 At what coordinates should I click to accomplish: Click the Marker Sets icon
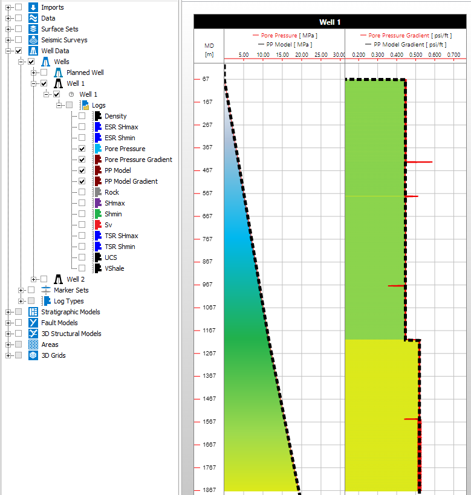[46, 290]
